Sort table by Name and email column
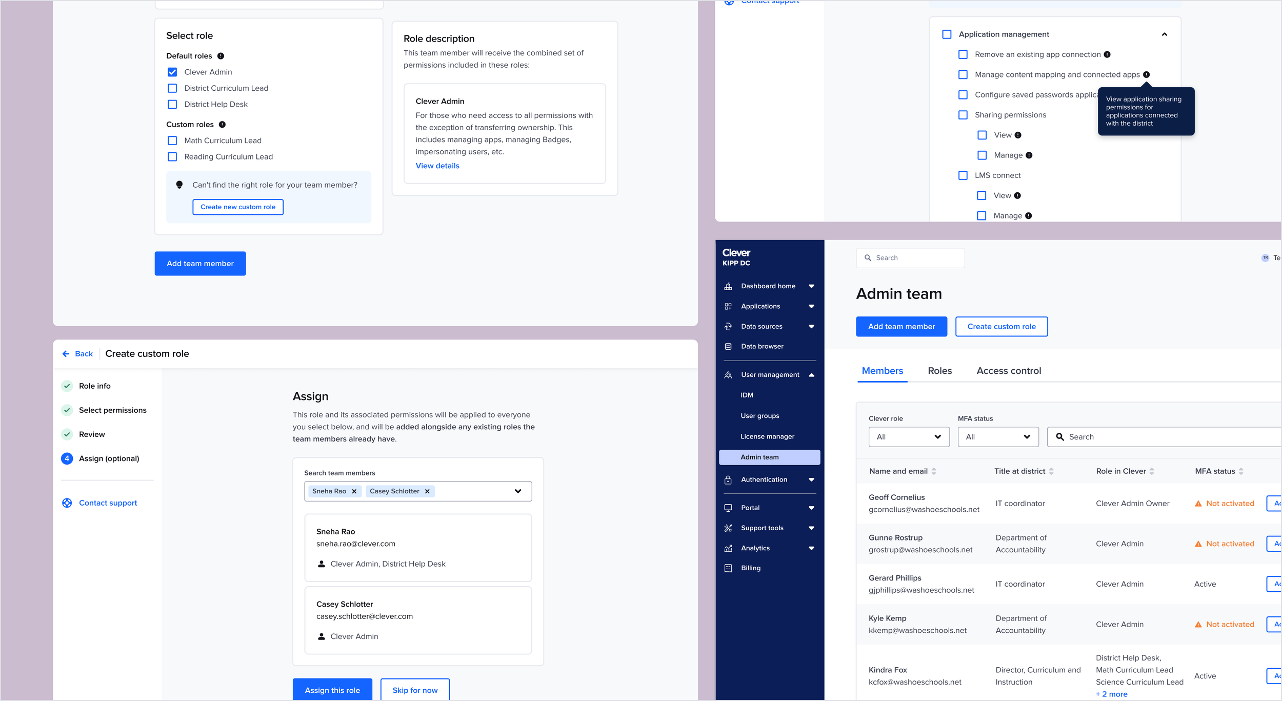 (933, 471)
